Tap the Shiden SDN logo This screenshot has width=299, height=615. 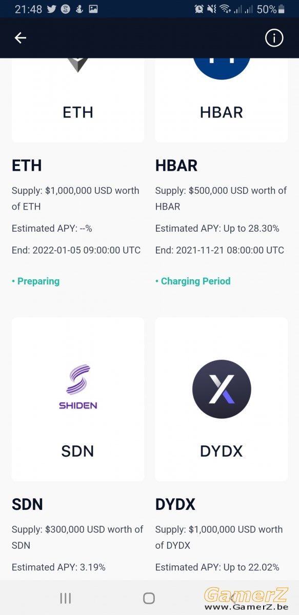[x=78, y=386]
